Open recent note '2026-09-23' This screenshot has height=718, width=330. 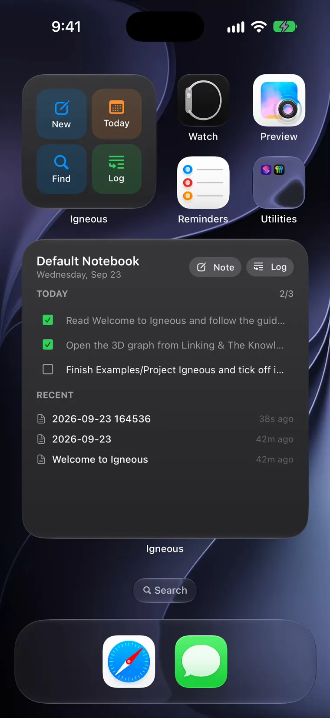(165, 439)
